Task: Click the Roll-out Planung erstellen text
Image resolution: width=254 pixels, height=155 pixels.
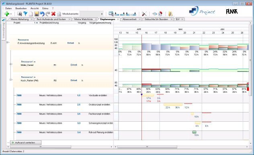Action: click(101, 133)
